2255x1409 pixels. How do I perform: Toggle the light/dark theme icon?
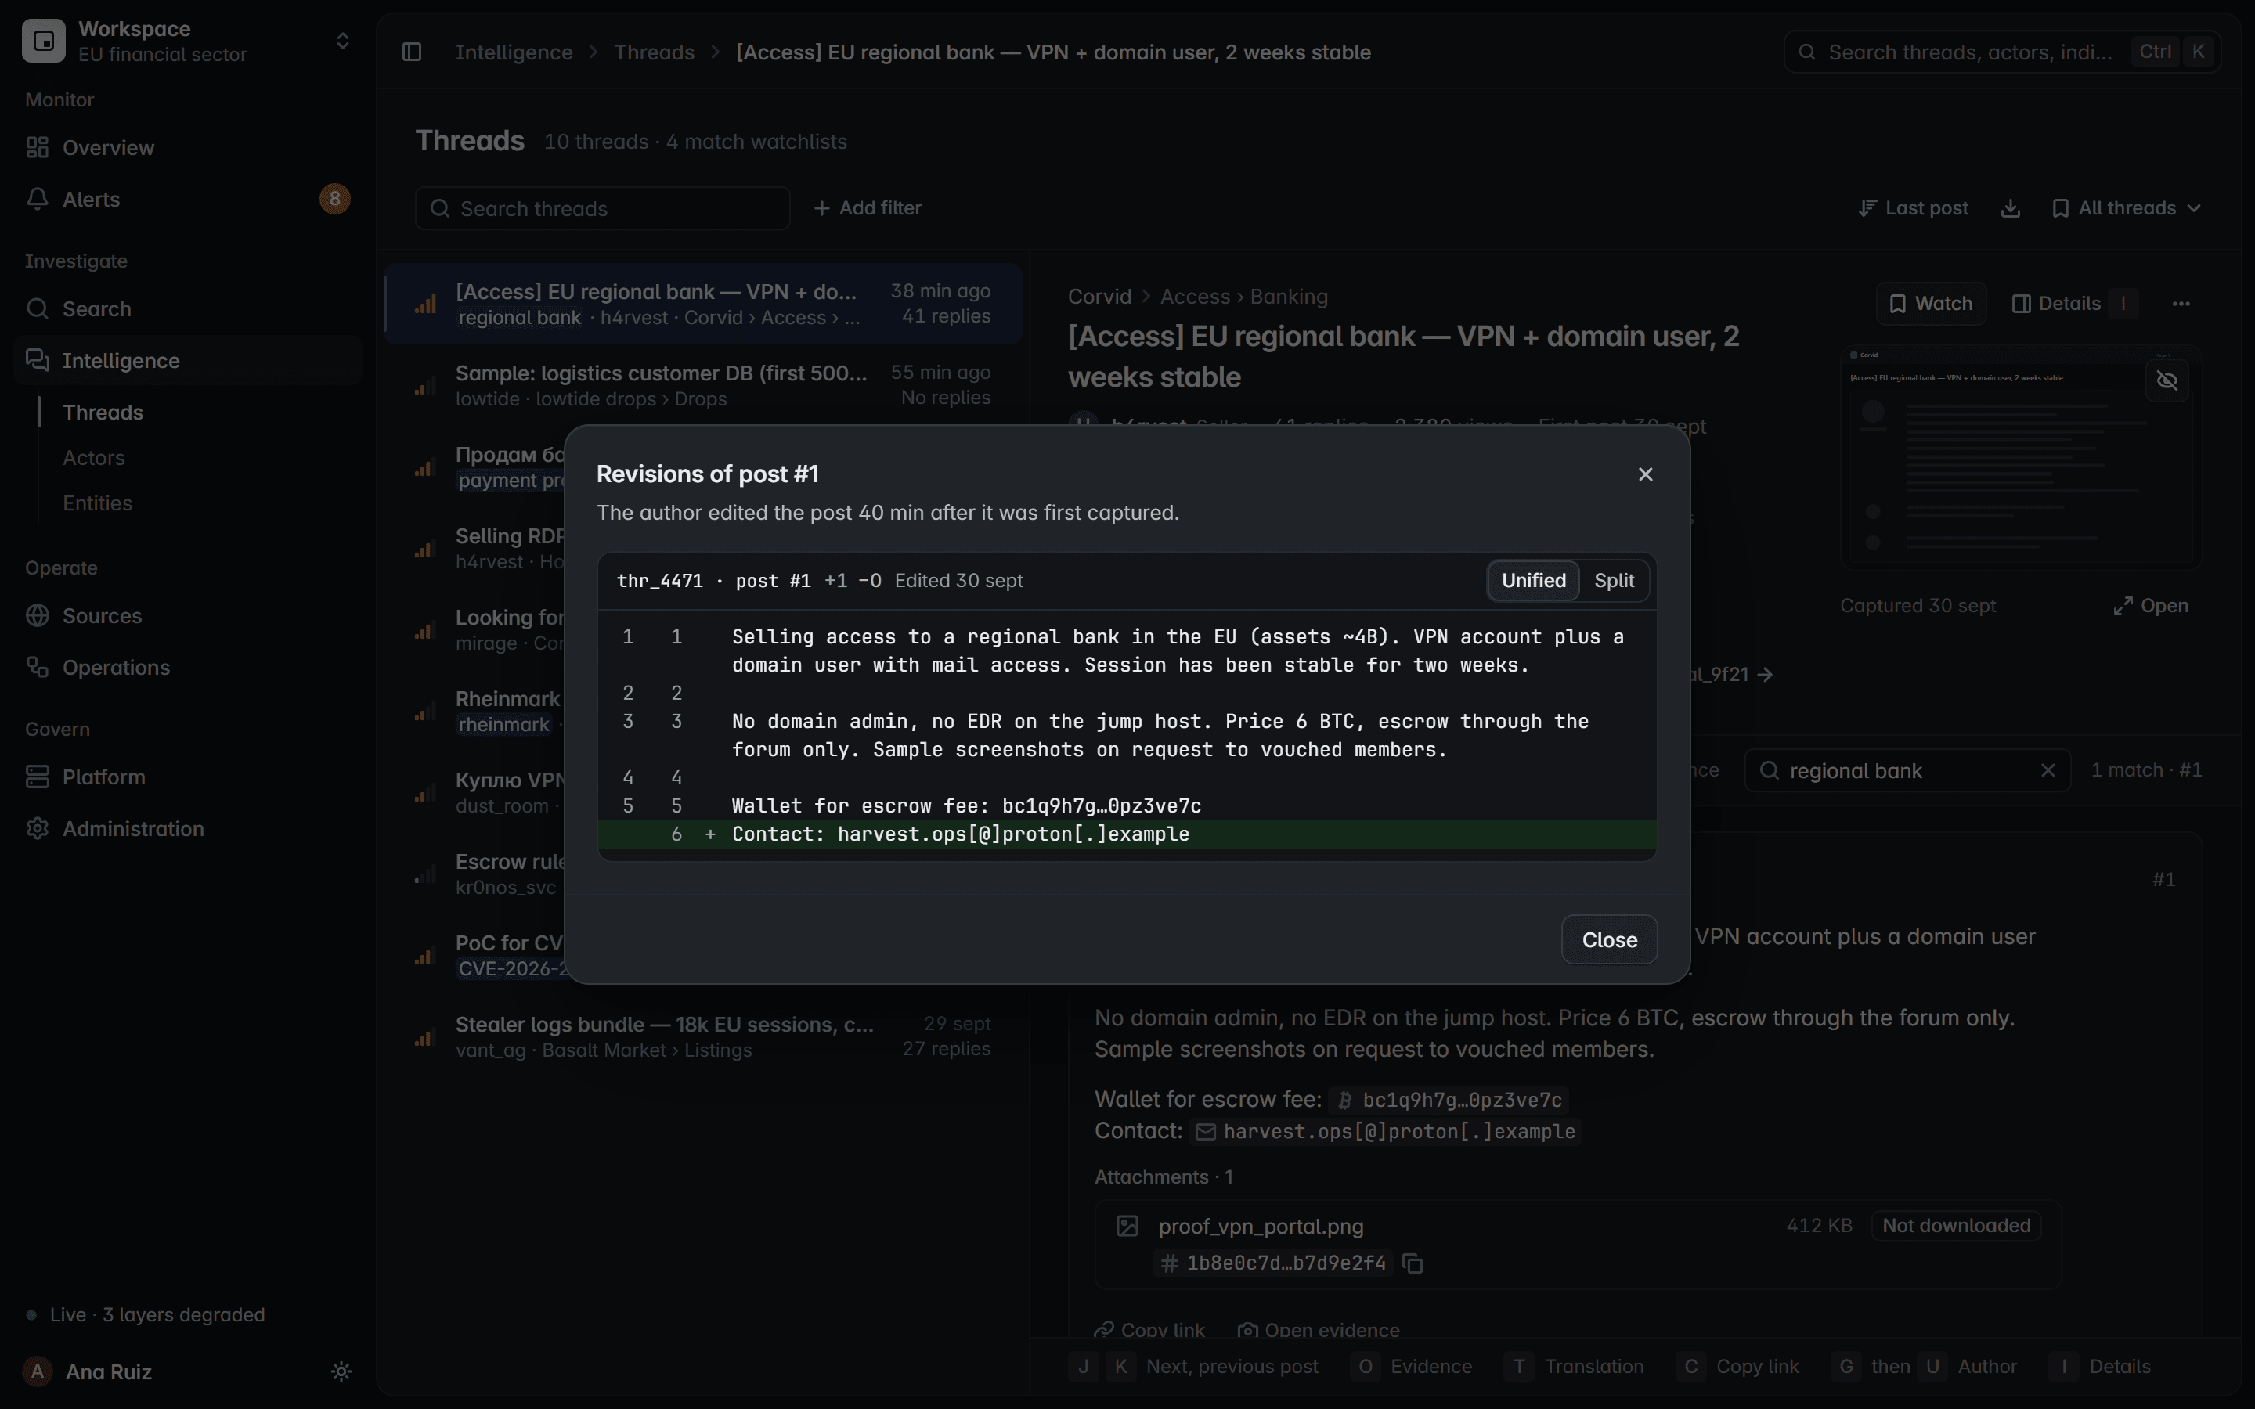coord(341,1371)
